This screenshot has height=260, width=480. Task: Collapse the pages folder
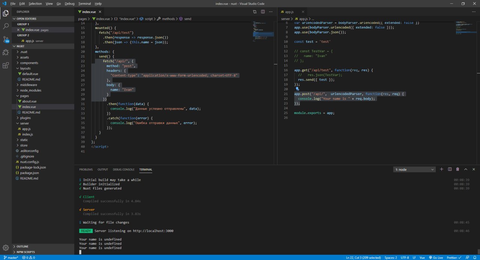(43, 96)
